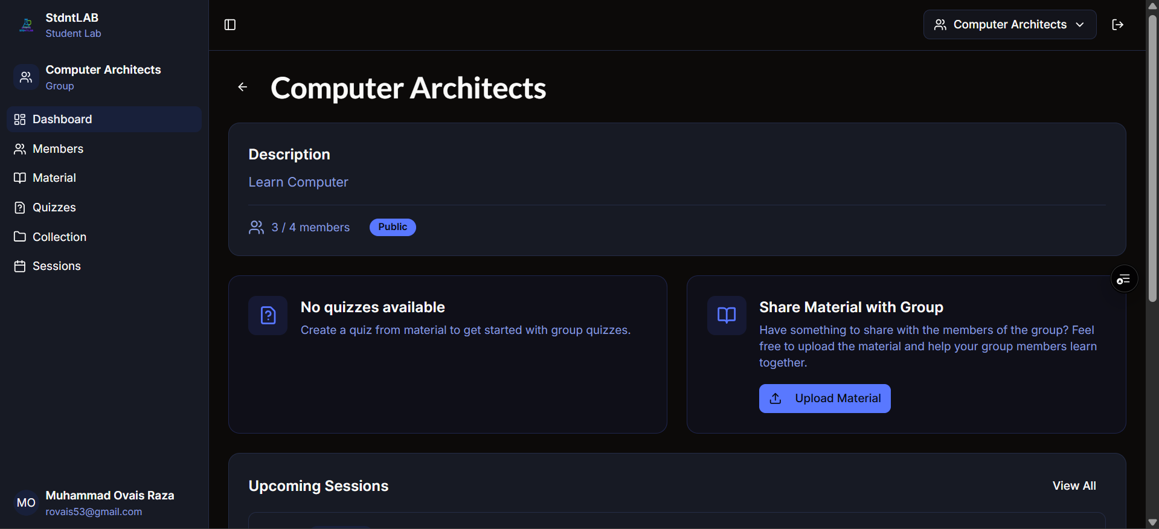Open the Computer Architects group dropdown

pos(1010,25)
